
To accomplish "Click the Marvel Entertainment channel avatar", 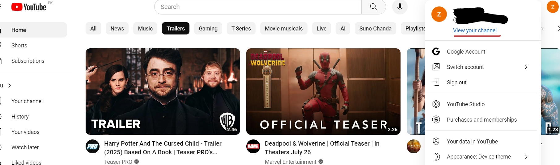I will (253, 146).
